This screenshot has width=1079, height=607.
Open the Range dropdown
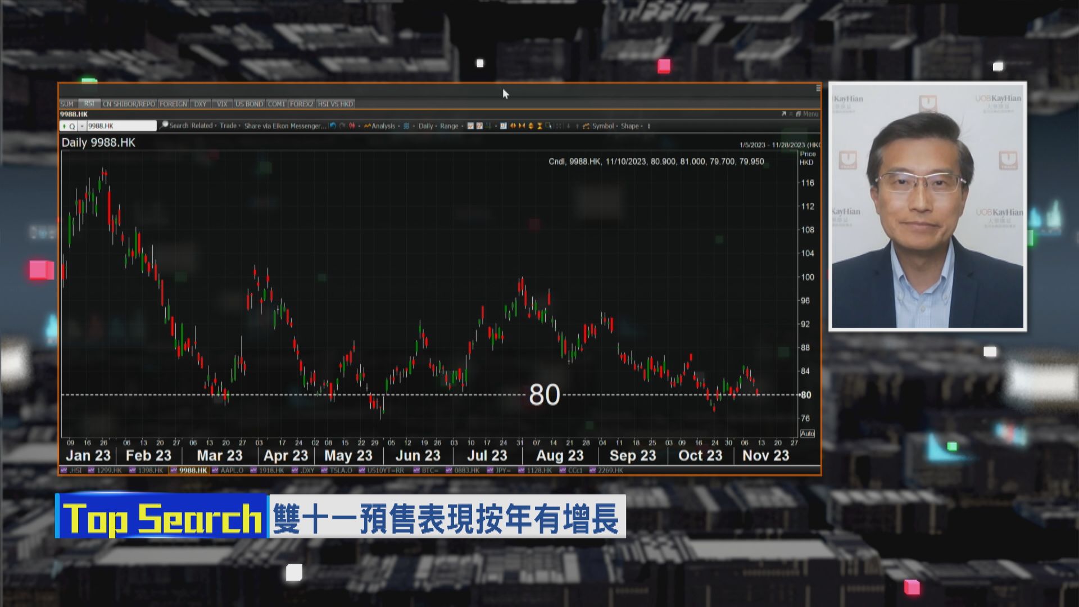tap(450, 125)
